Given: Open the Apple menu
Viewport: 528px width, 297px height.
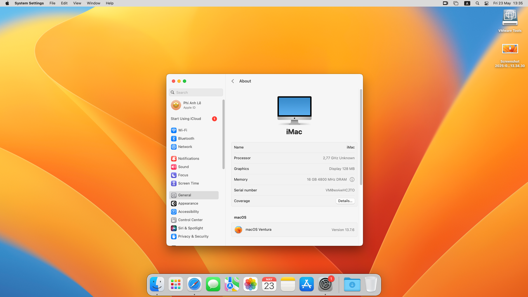Looking at the screenshot, I should (x=7, y=3).
